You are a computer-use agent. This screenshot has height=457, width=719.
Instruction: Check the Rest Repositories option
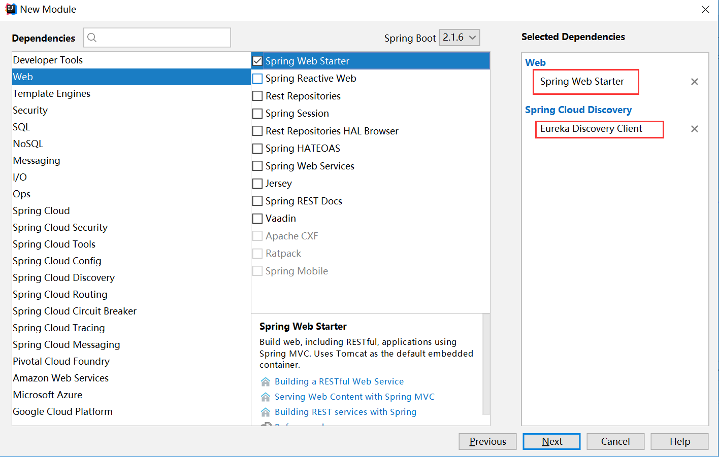257,96
